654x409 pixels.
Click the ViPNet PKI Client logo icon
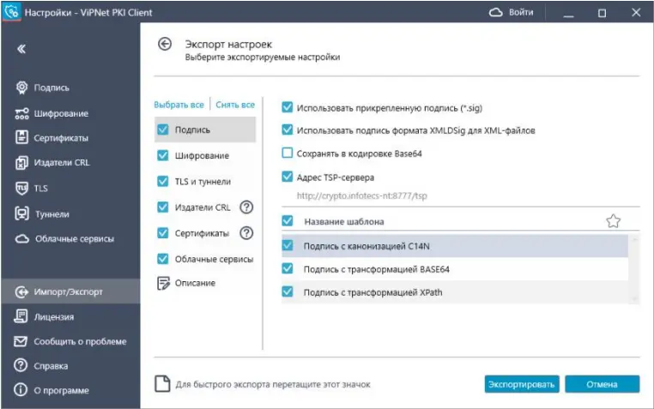pyautogui.click(x=11, y=12)
